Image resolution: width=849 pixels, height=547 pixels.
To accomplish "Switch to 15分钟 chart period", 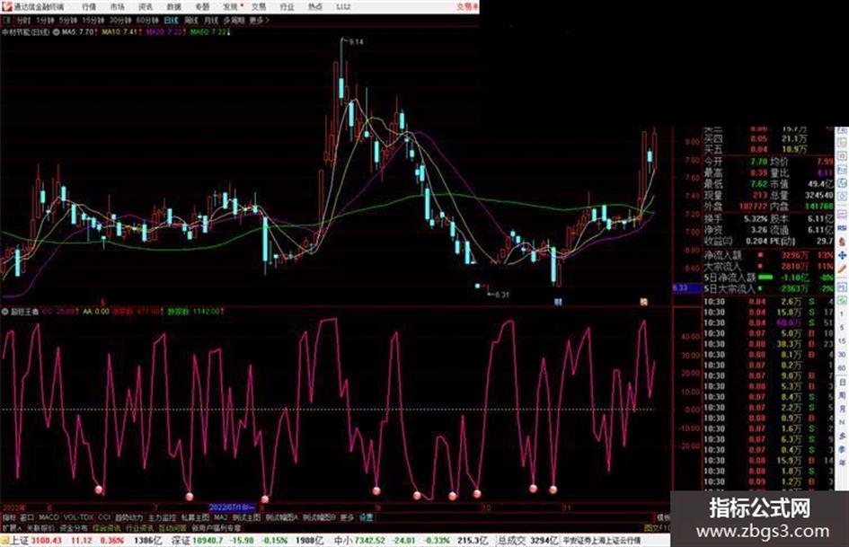I will tap(93, 20).
